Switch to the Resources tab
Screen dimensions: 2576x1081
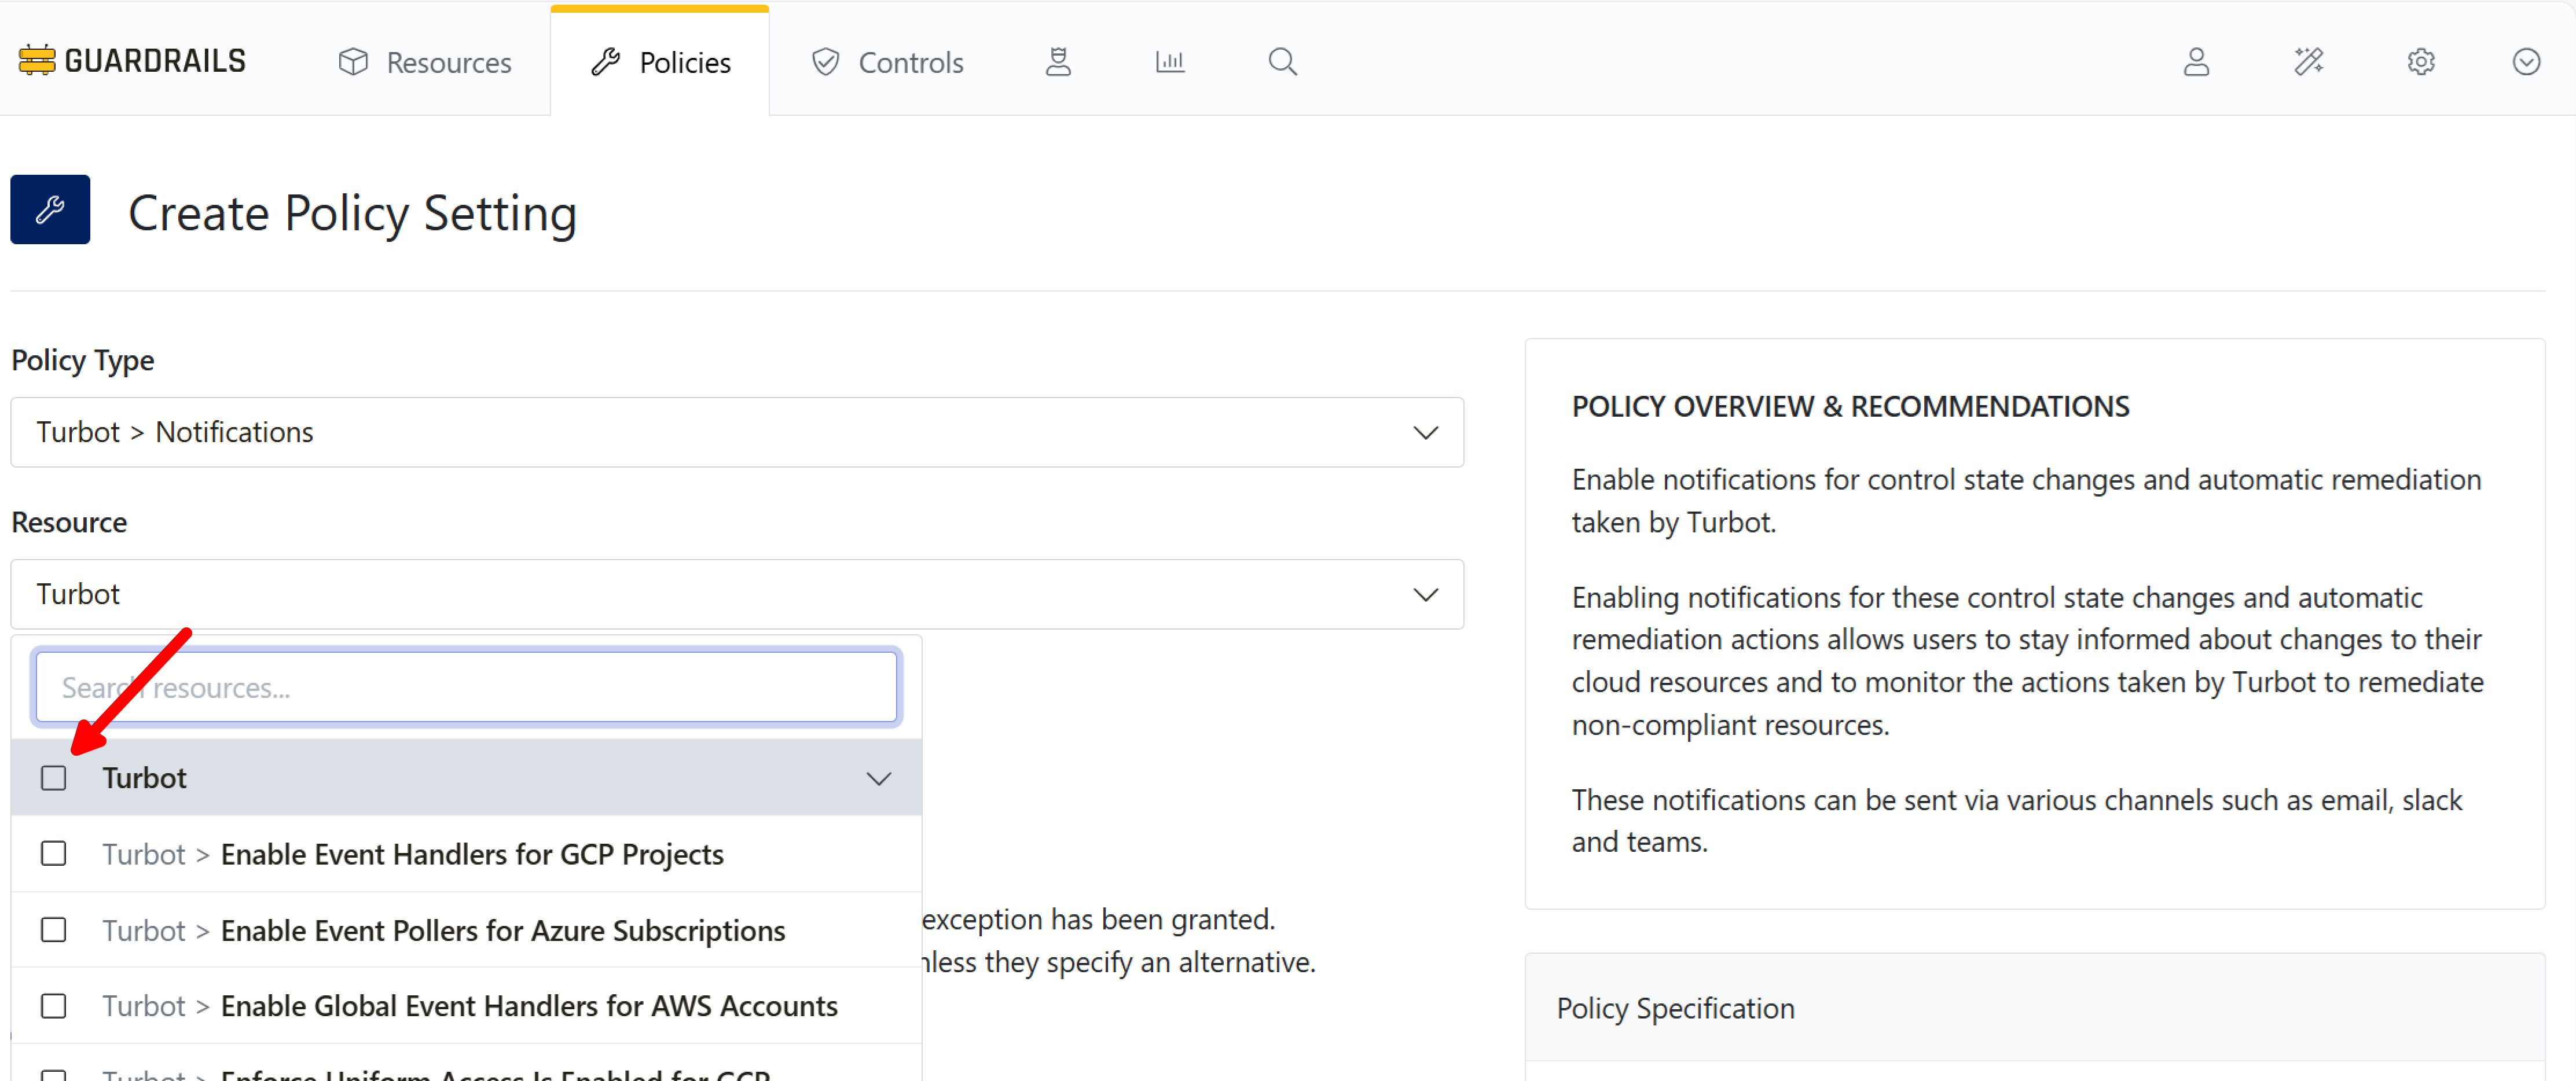(x=425, y=62)
